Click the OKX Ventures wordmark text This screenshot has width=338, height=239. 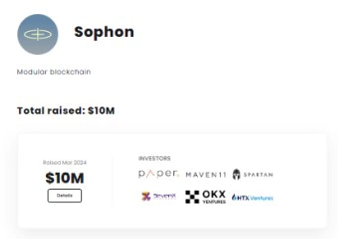(x=214, y=197)
